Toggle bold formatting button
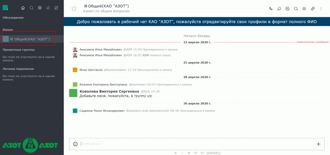This screenshot has height=155, width=330. coord(176,153)
